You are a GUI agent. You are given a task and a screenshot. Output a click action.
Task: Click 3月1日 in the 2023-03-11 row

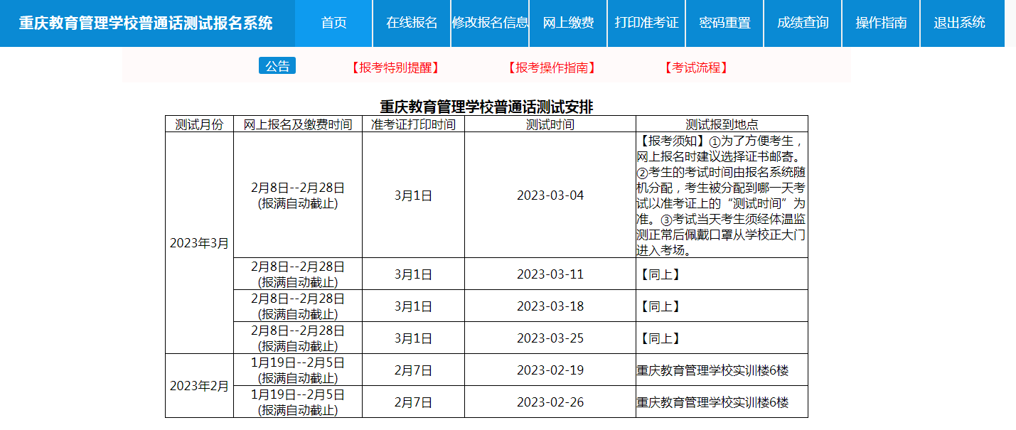(413, 274)
